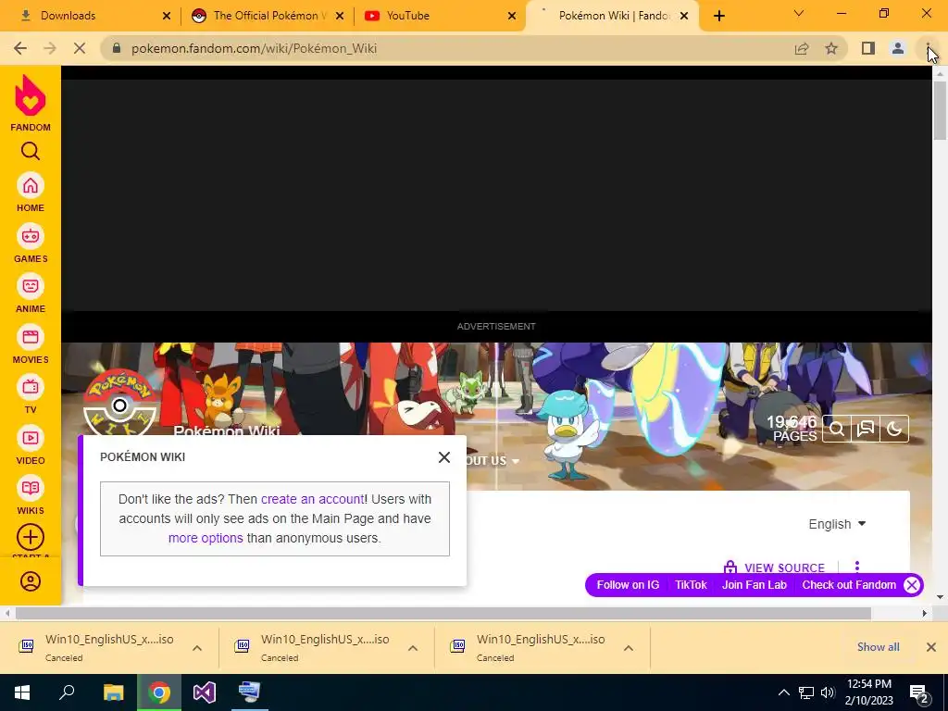Open the VIDEO section
The width and height of the screenshot is (948, 711).
point(31,445)
